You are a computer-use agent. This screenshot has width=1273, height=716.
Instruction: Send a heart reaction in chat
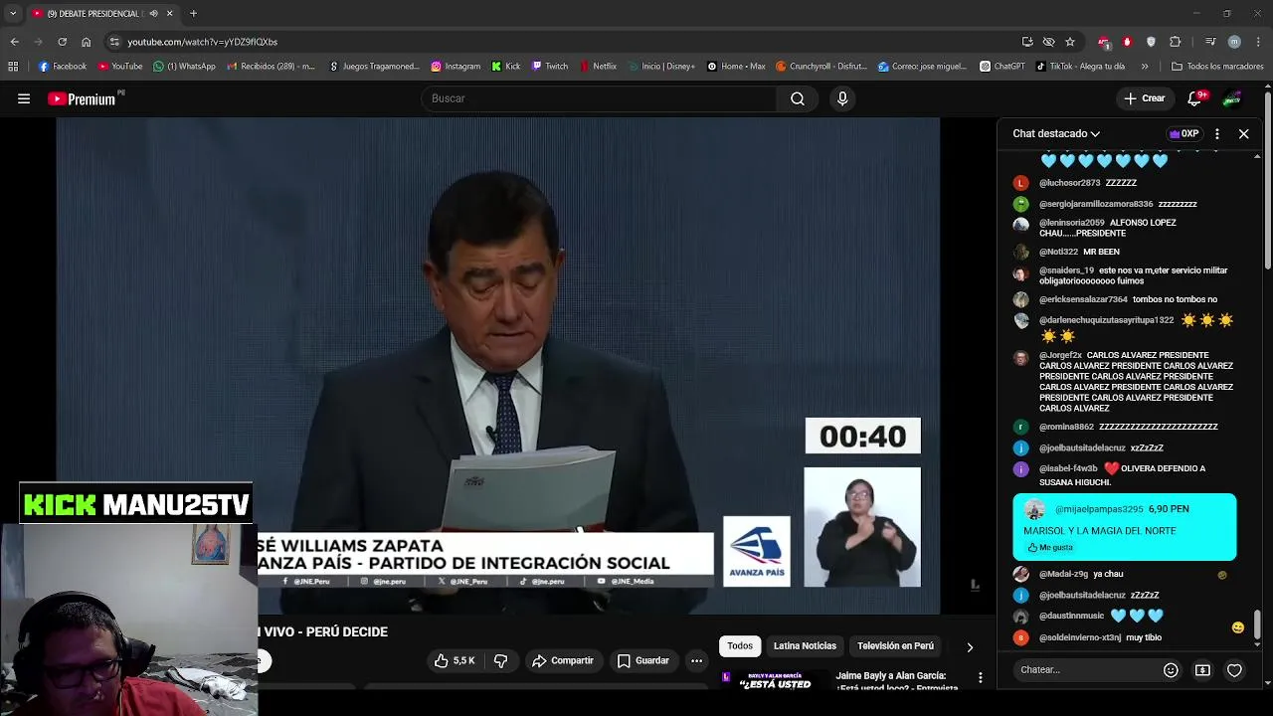[x=1234, y=670]
